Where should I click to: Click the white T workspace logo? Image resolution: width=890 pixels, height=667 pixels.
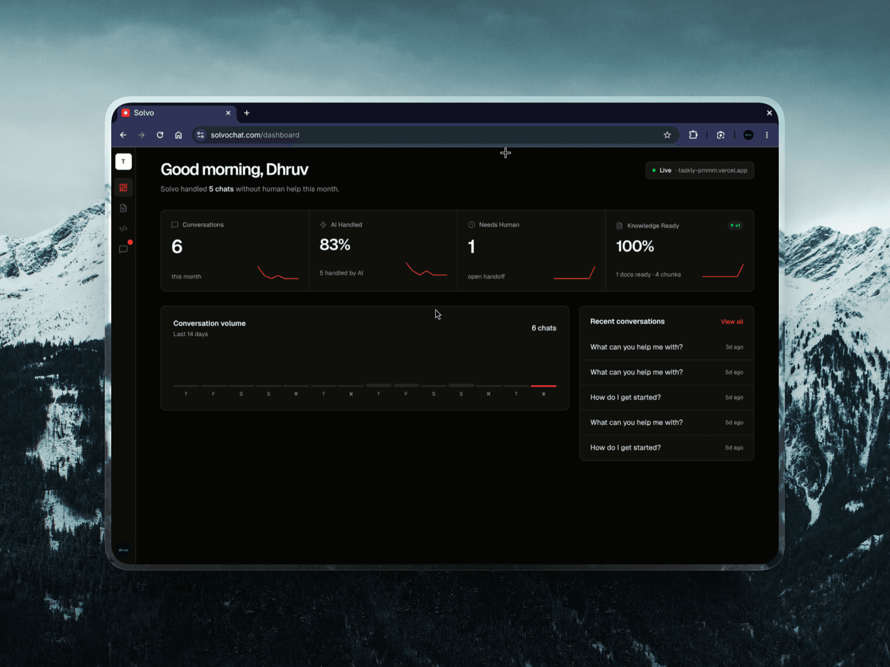pos(124,161)
